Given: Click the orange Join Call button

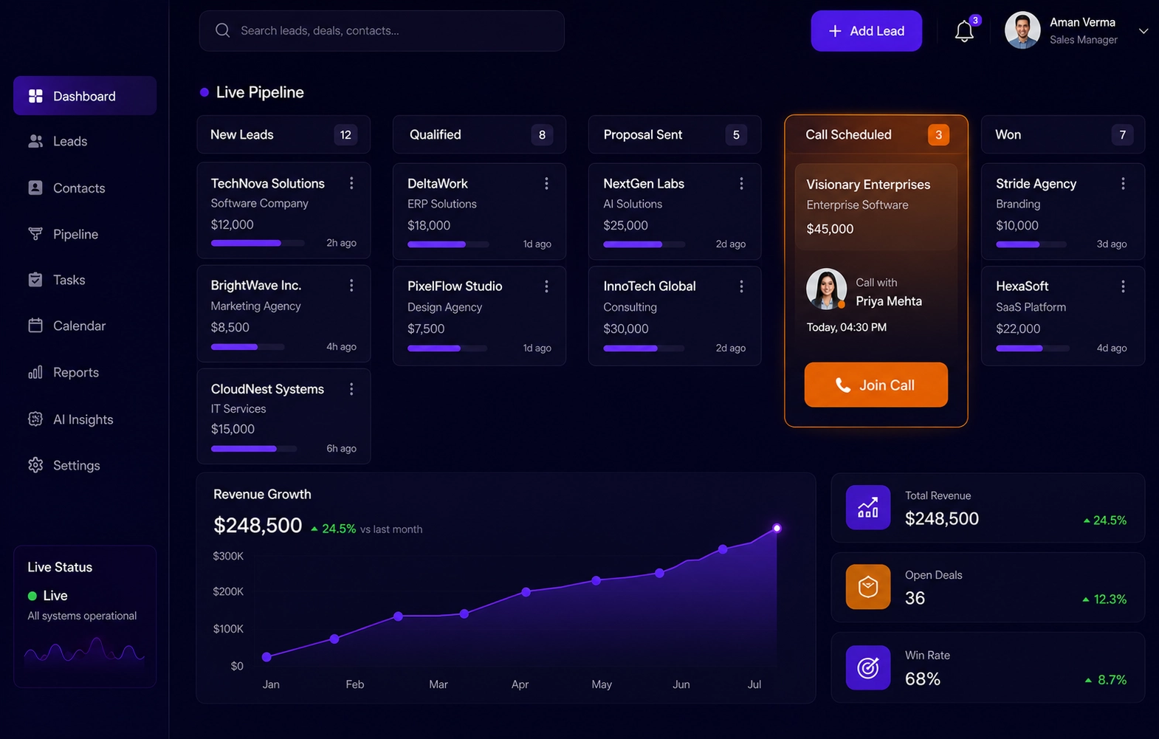Looking at the screenshot, I should point(876,385).
